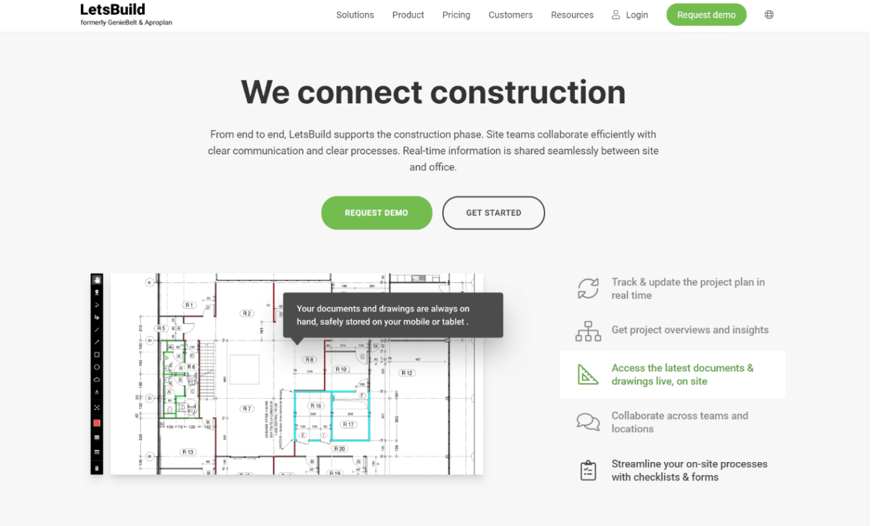Pick the circle shape tool
Image resolution: width=871 pixels, height=526 pixels.
tap(97, 367)
